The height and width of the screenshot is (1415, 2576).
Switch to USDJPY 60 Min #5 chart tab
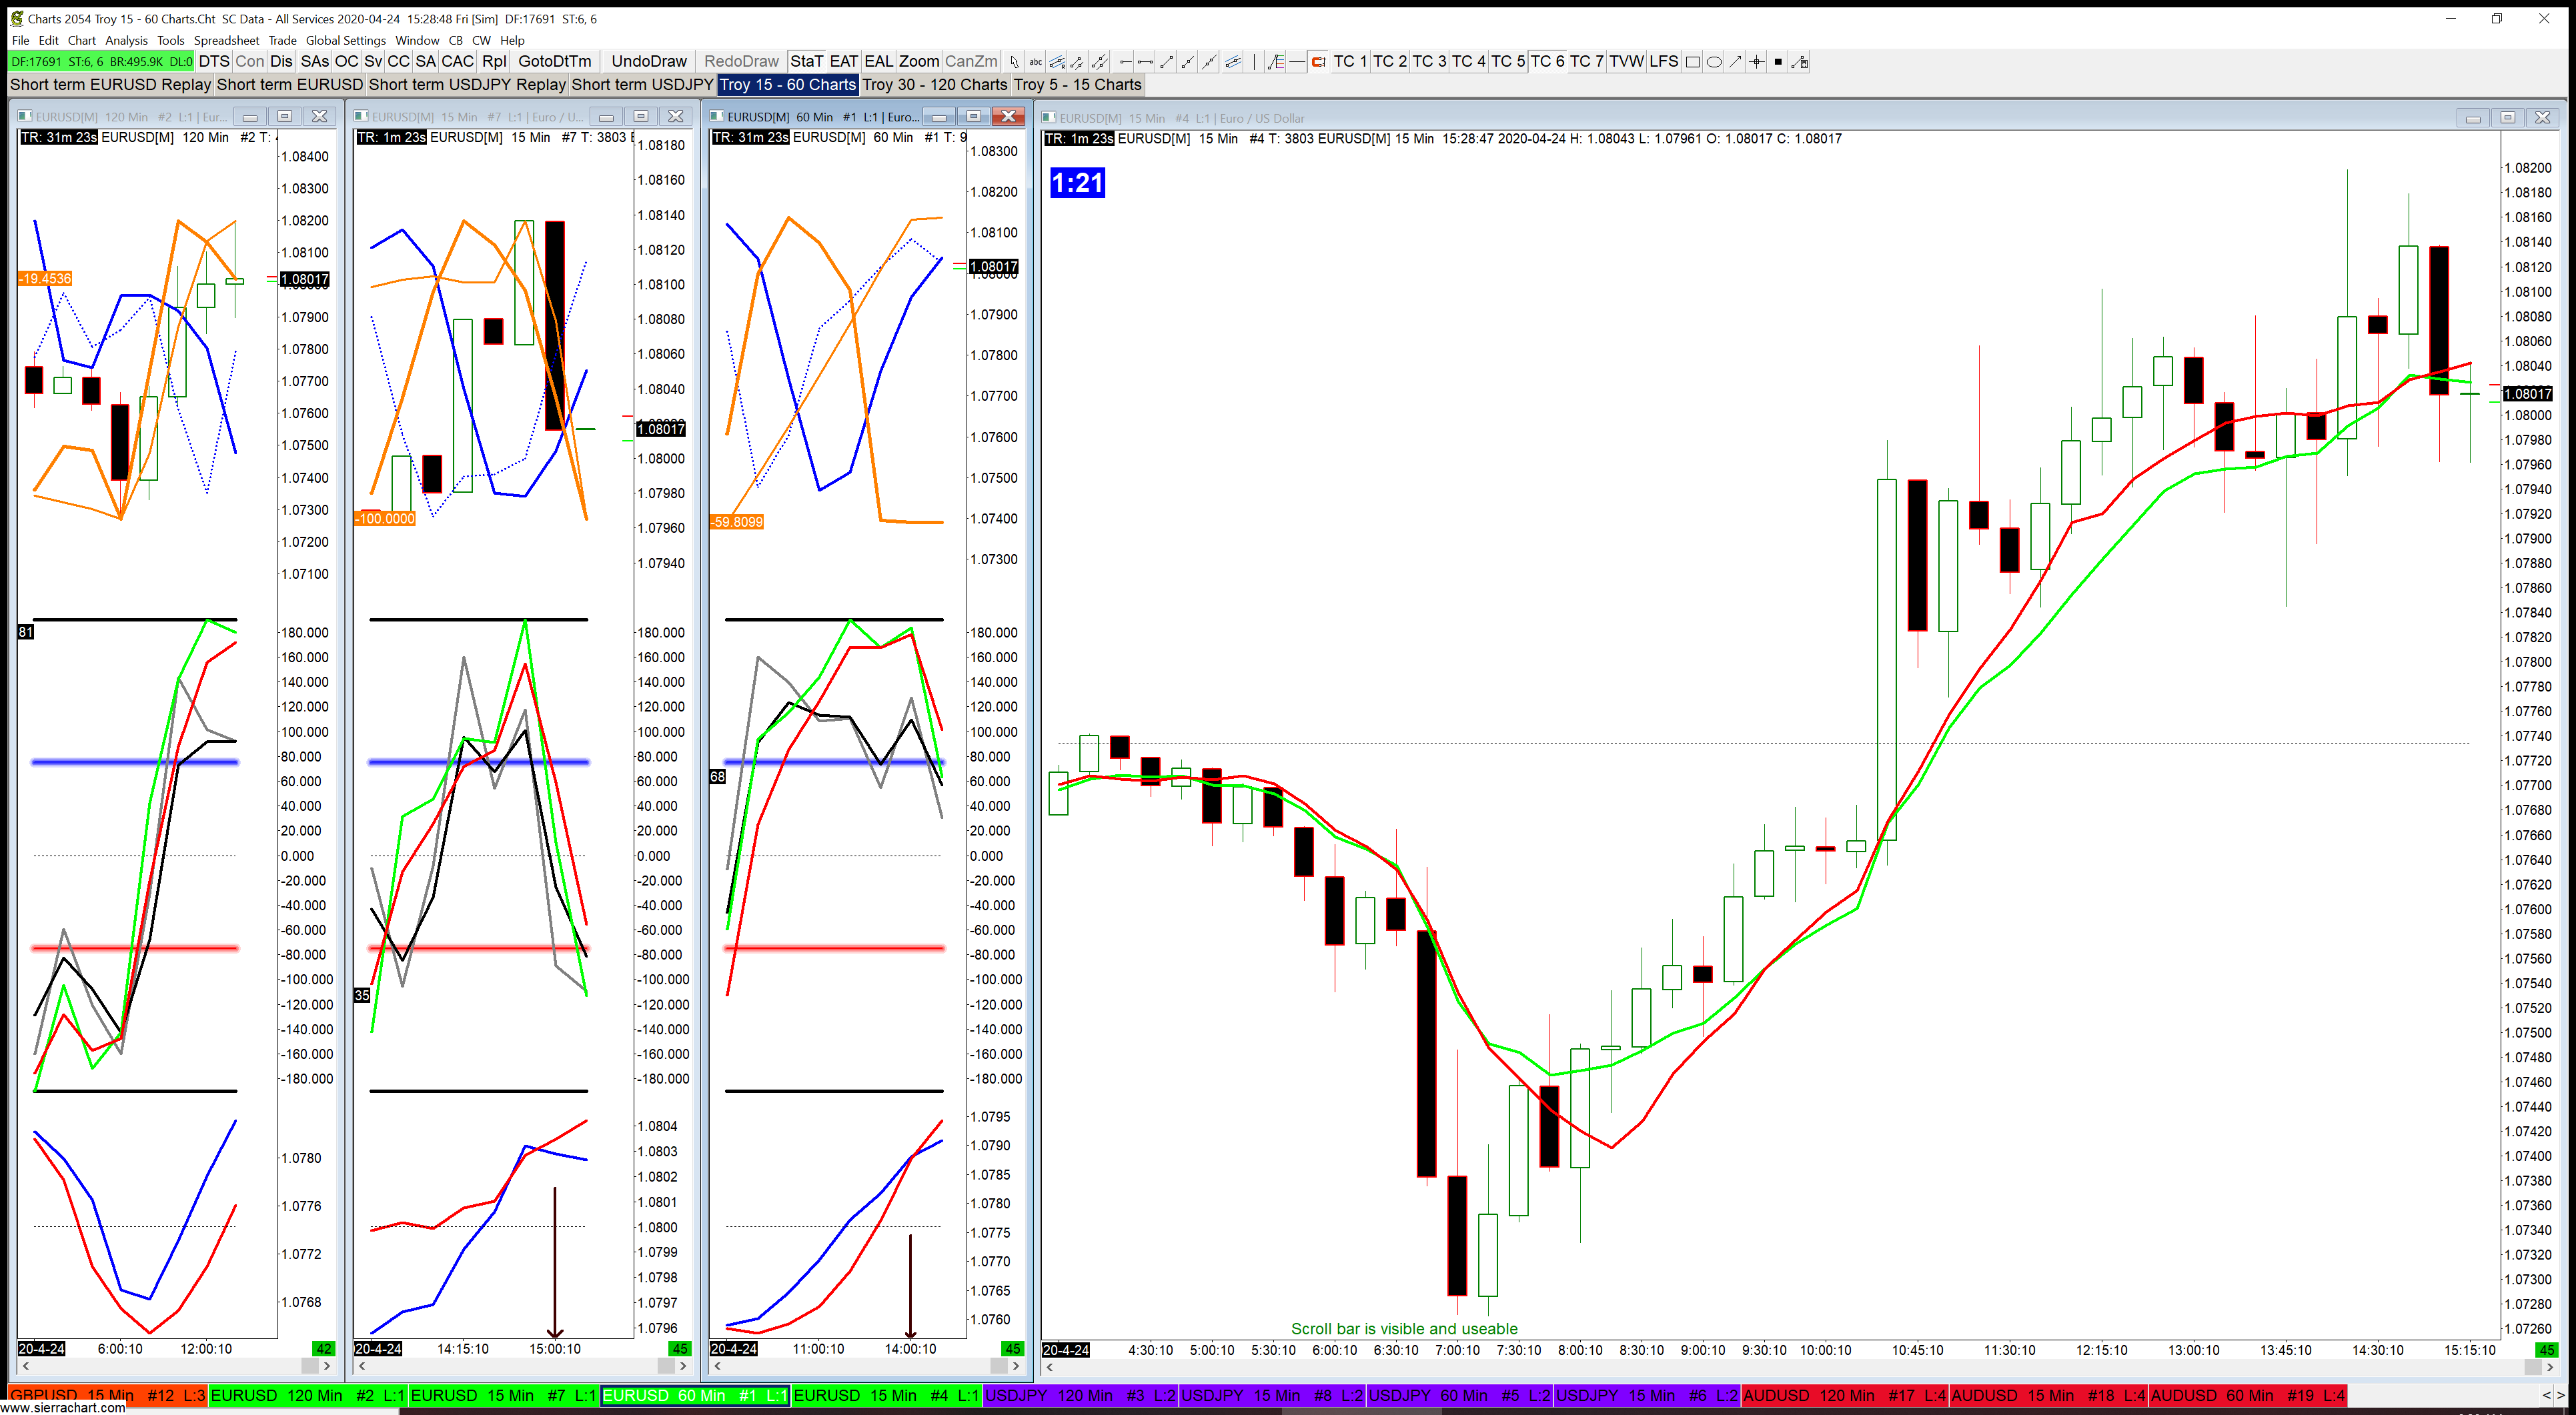click(1460, 1395)
